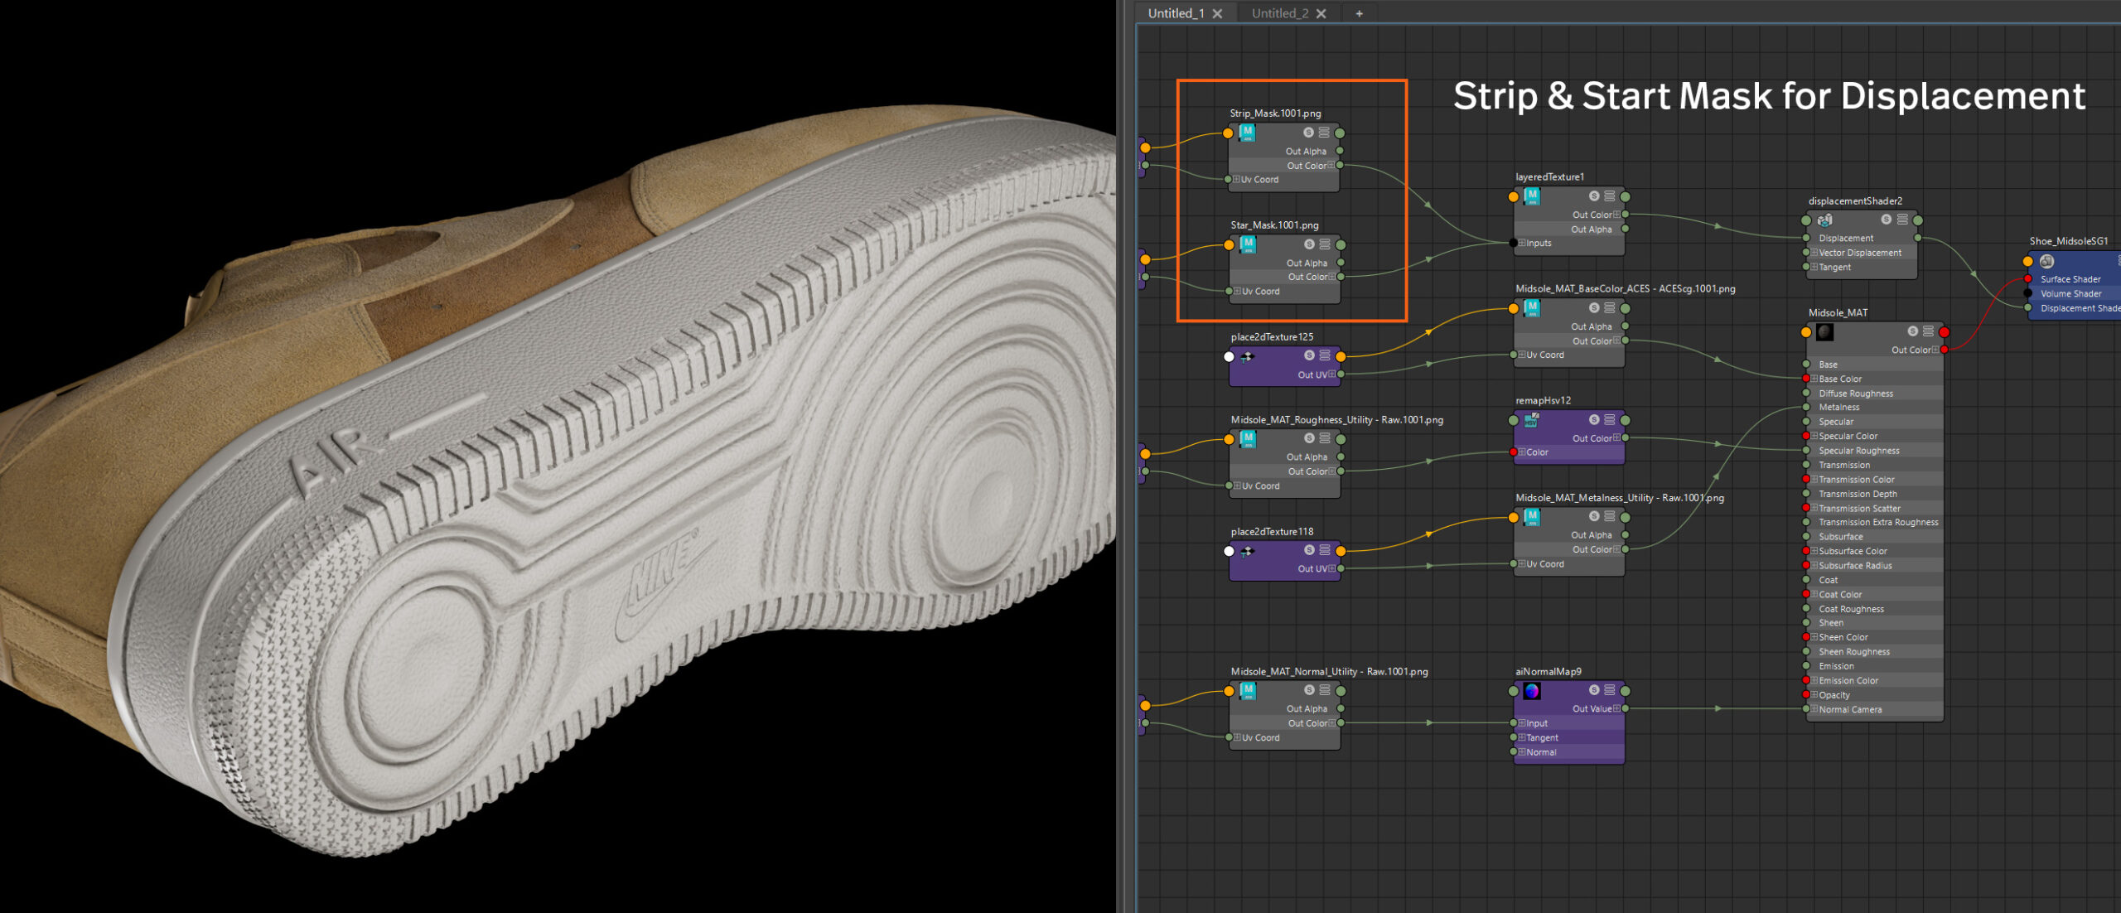Click the place2dTexture125 node icon
The width and height of the screenshot is (2121, 913).
1247,357
